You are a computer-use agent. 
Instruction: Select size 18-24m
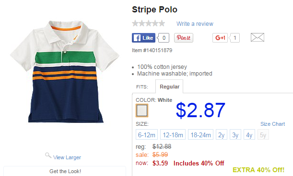point(201,134)
